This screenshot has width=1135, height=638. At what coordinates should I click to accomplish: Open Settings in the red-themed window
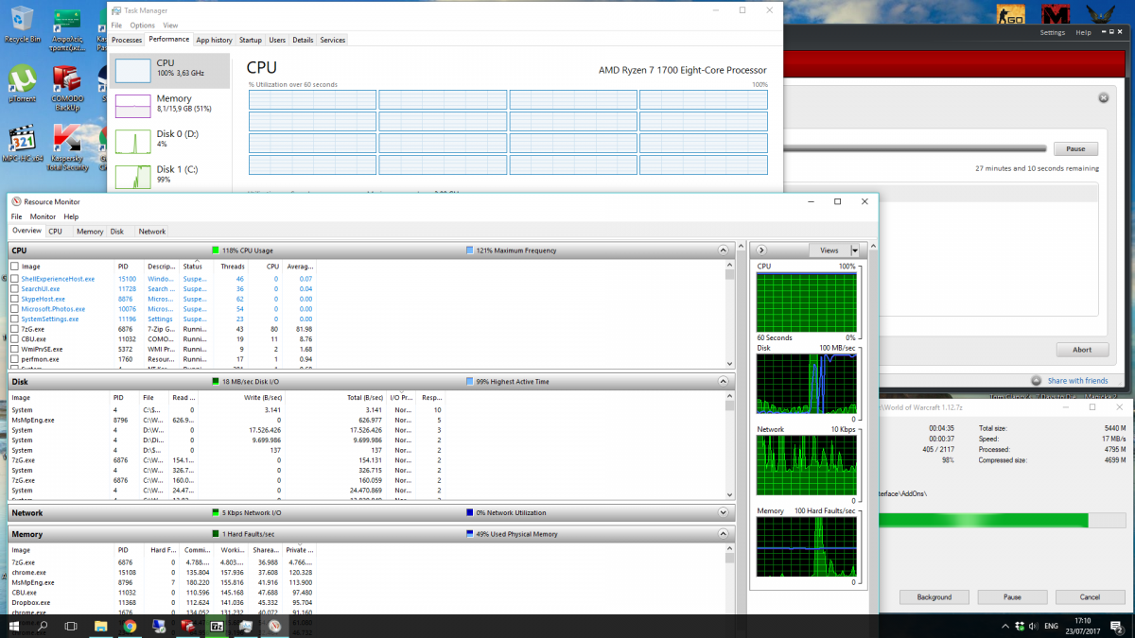(x=1053, y=32)
